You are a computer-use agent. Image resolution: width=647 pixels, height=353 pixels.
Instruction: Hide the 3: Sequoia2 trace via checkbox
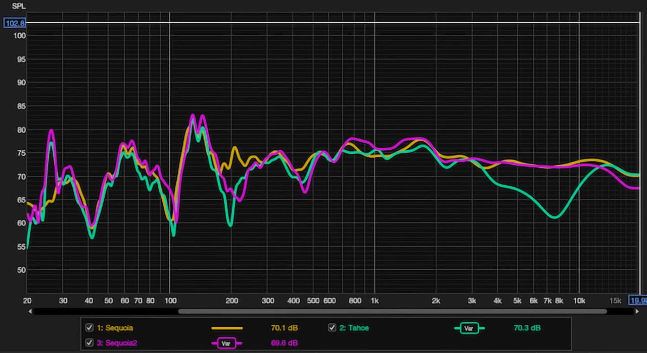coord(89,343)
